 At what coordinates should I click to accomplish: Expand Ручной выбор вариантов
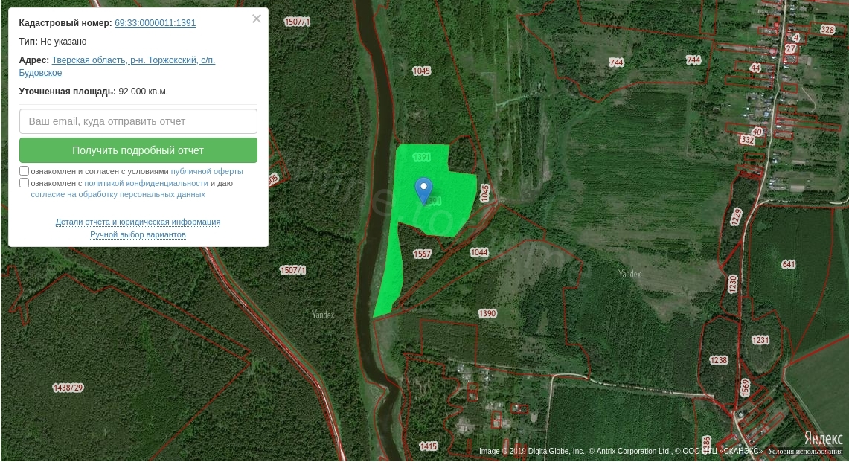[138, 234]
